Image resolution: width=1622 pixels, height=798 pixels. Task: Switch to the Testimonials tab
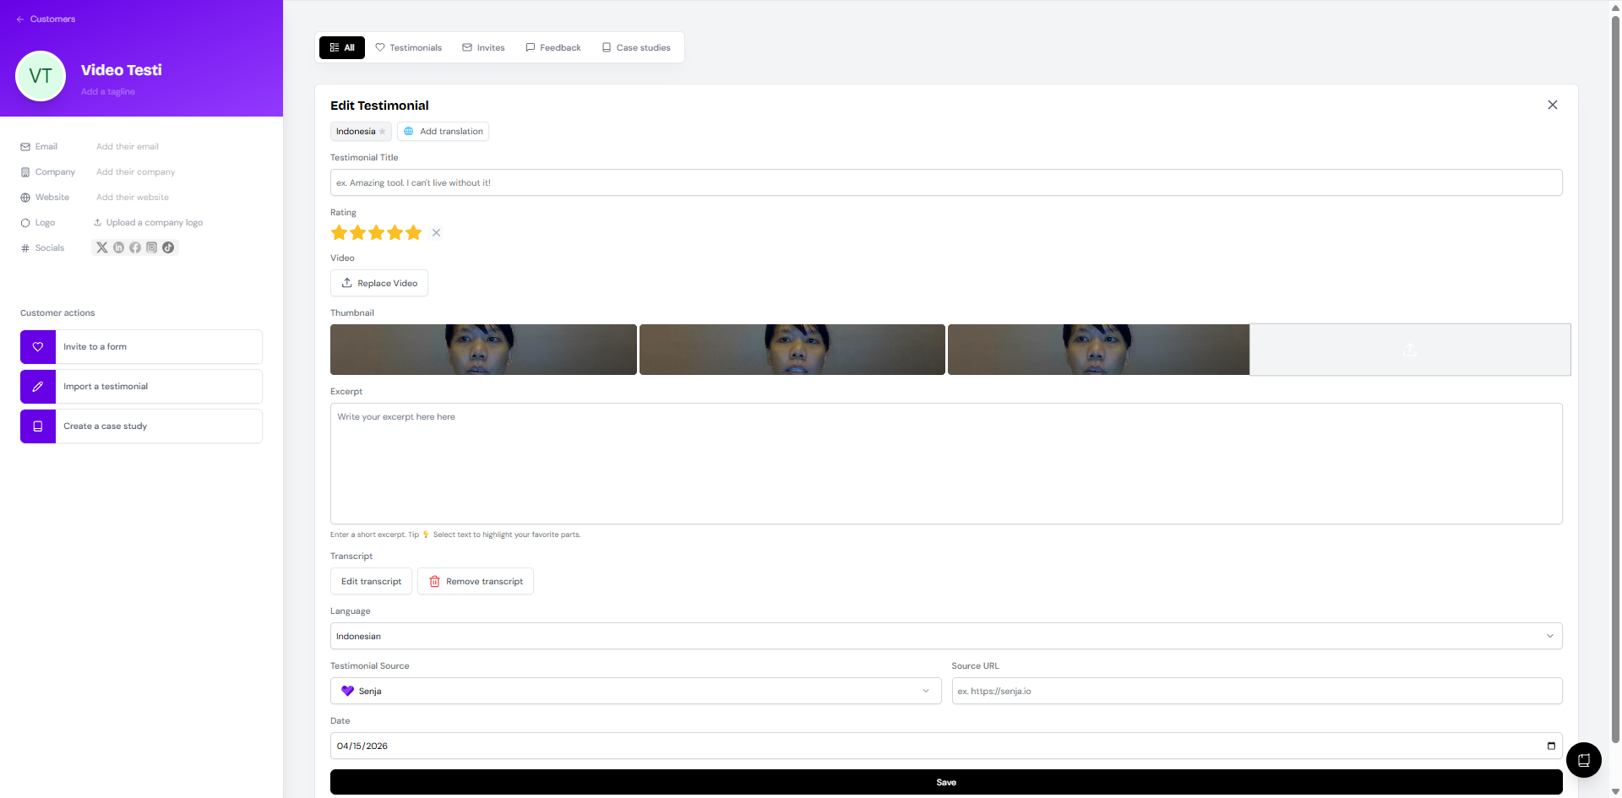[409, 47]
